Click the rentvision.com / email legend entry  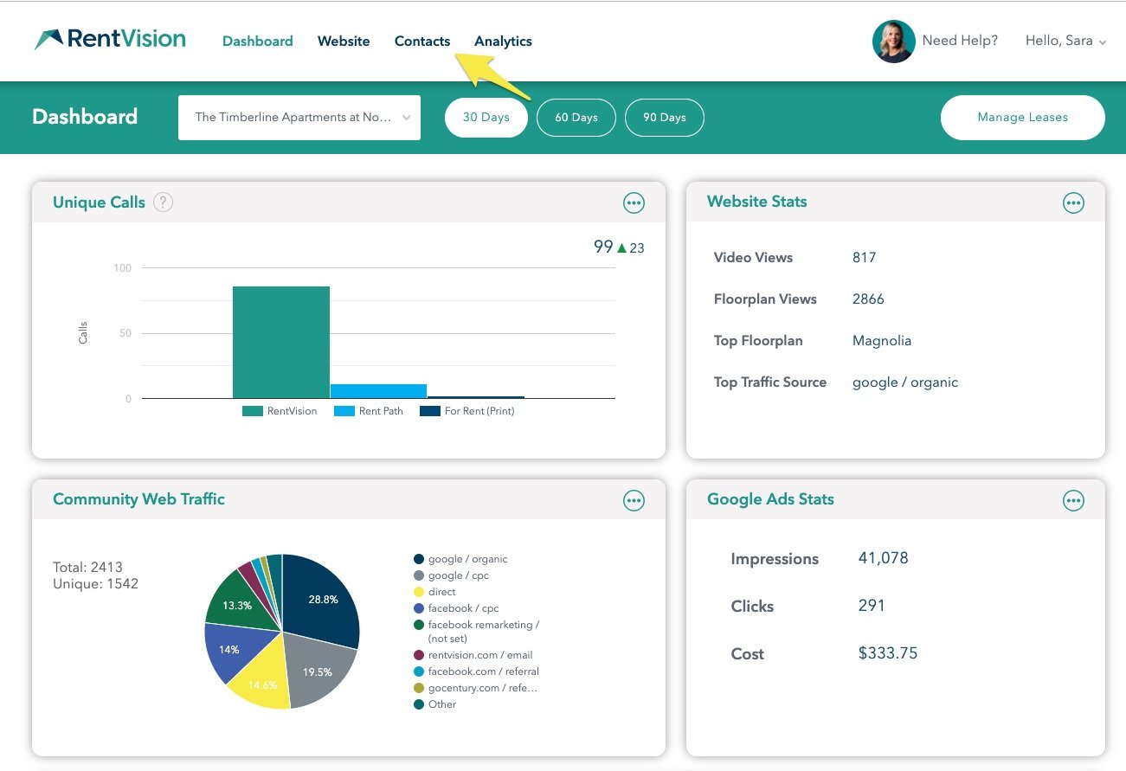[473, 655]
